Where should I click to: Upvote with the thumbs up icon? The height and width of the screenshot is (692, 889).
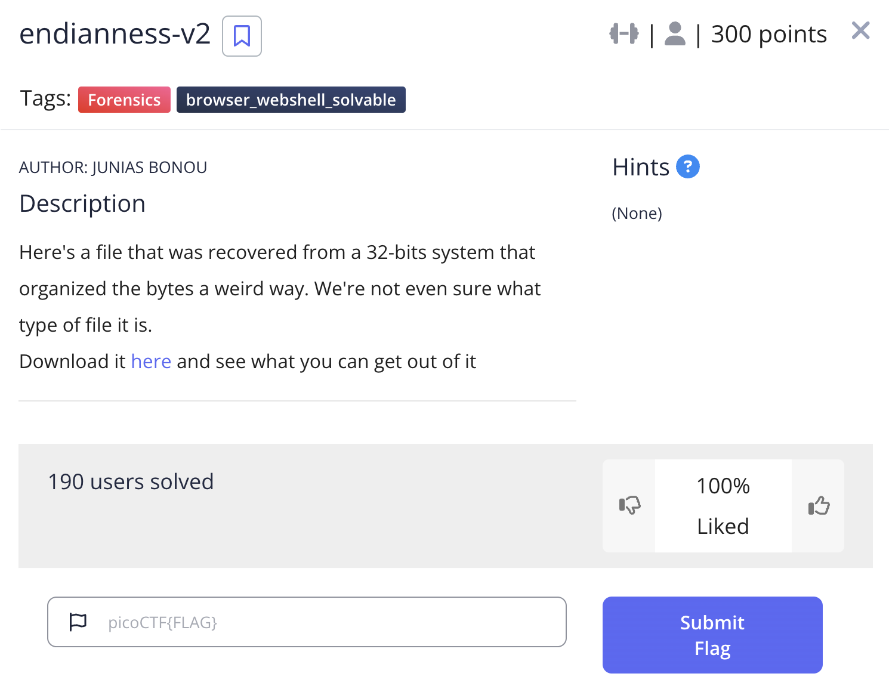click(x=819, y=505)
